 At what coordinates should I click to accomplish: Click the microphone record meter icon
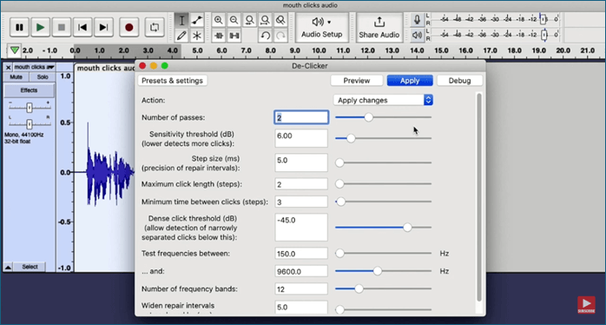pos(417,19)
